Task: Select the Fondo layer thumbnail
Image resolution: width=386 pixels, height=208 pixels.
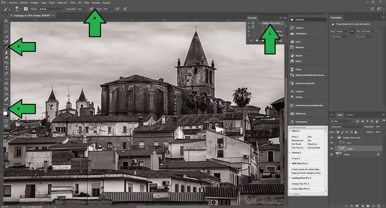Action: pos(339,154)
